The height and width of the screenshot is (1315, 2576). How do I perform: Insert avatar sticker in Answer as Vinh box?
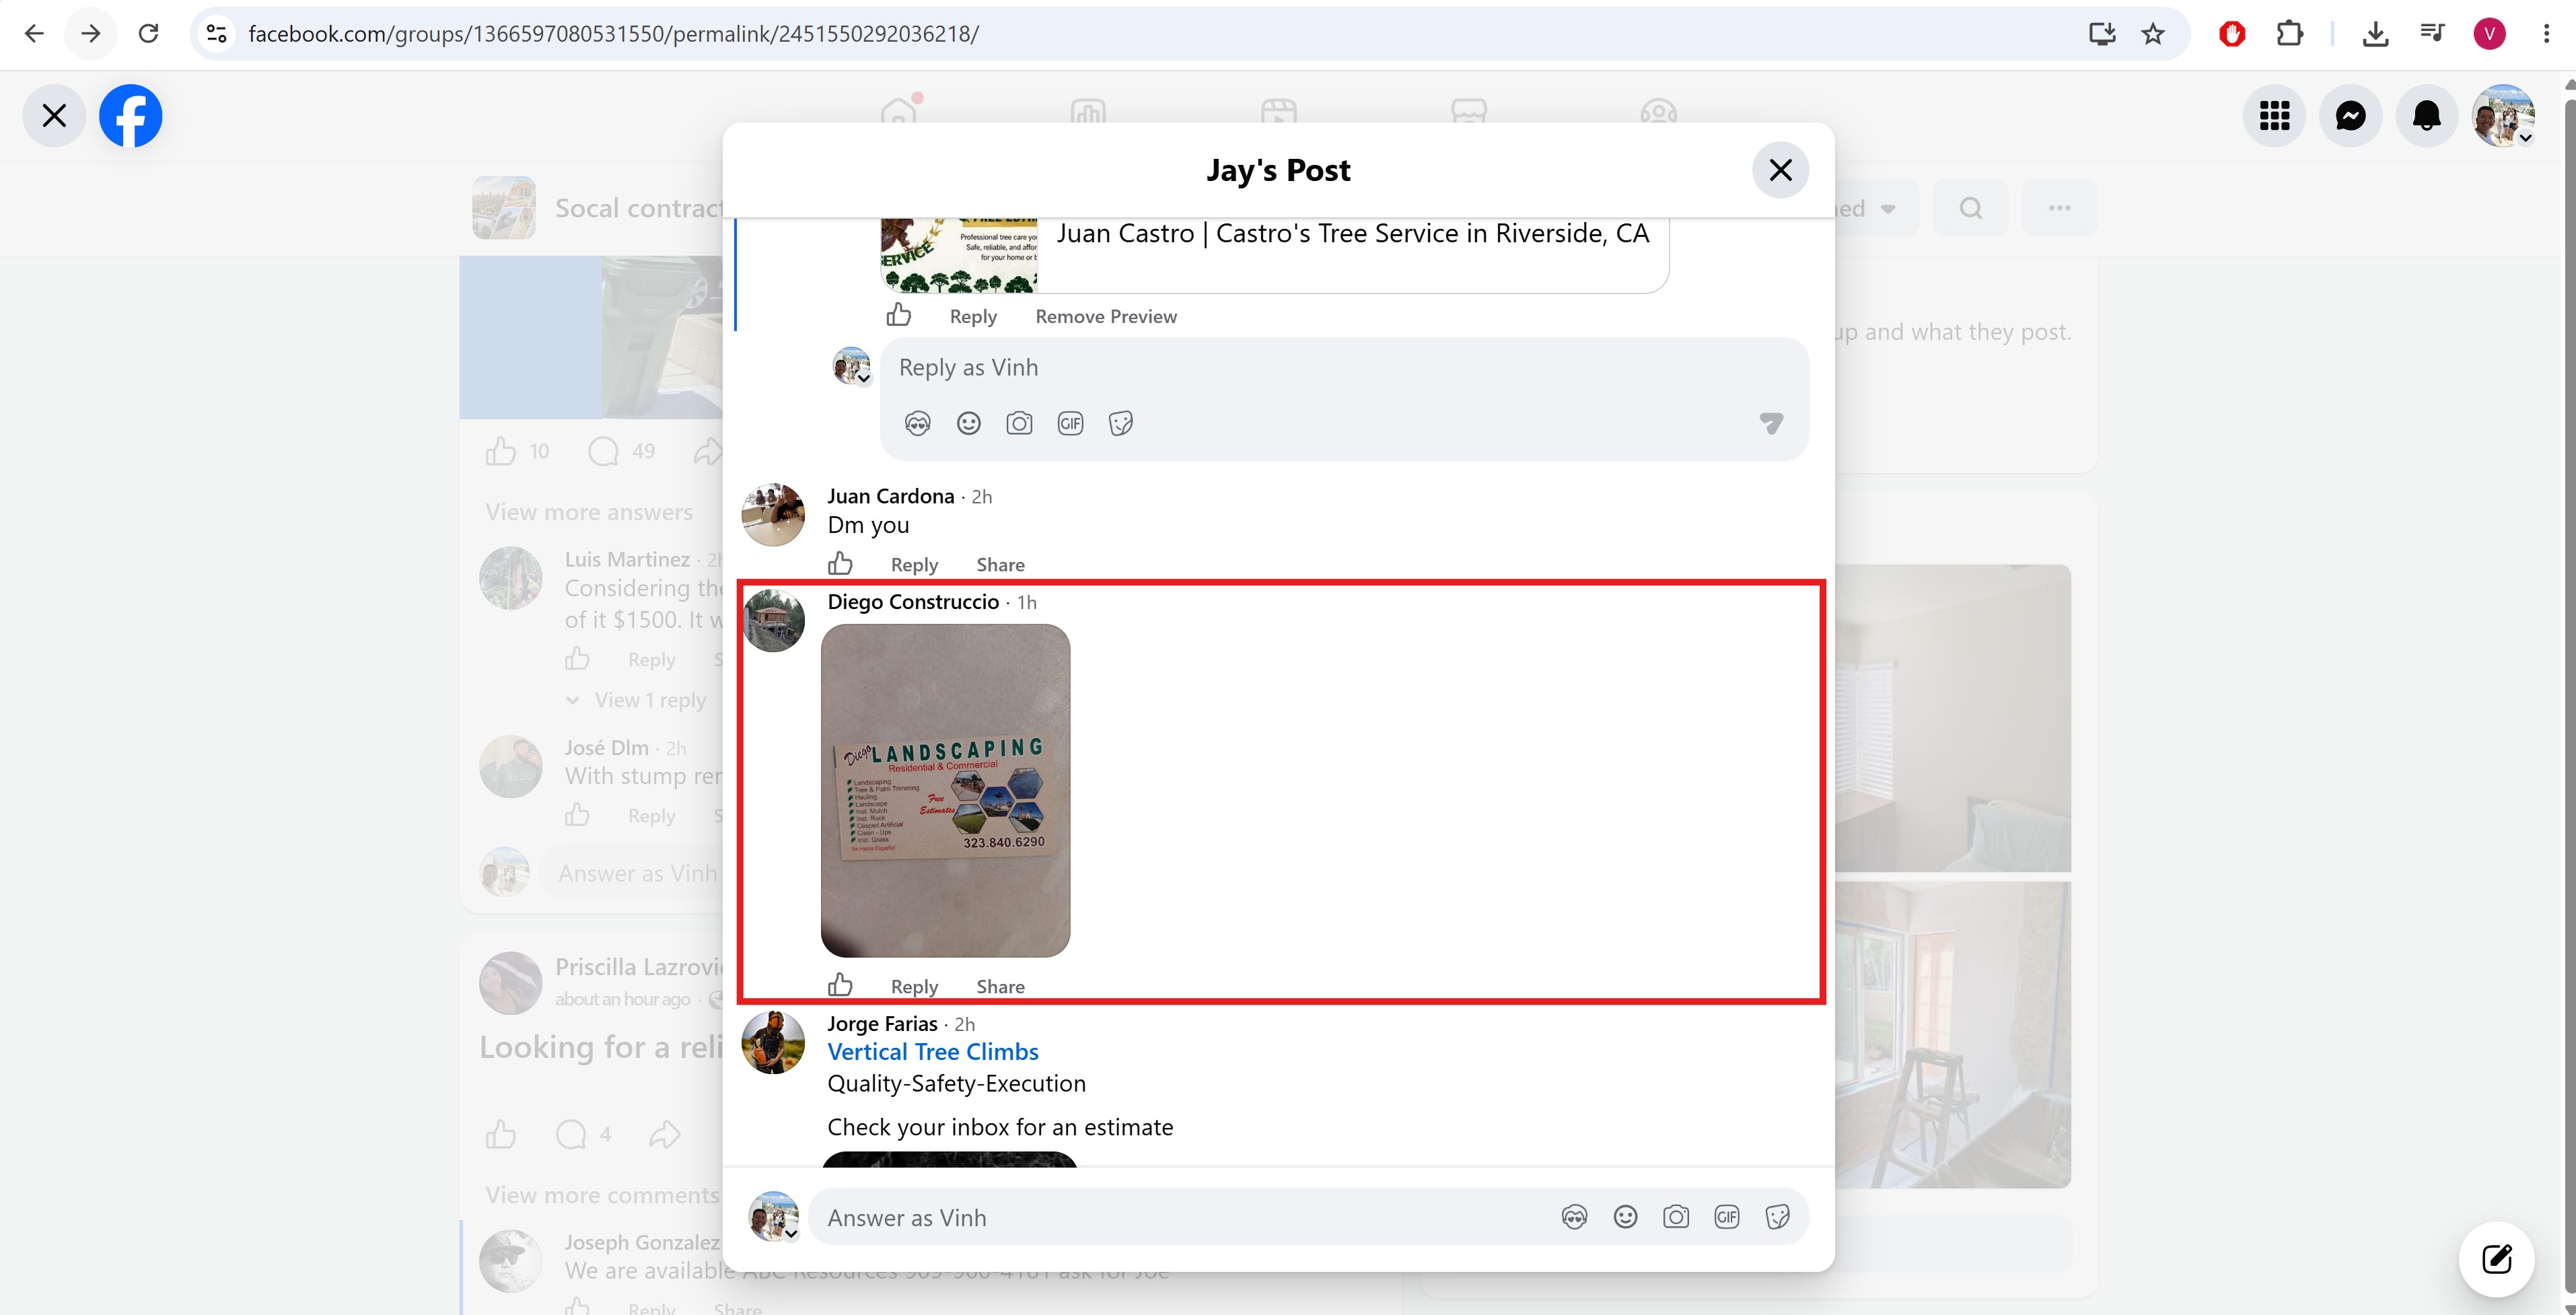click(1574, 1217)
